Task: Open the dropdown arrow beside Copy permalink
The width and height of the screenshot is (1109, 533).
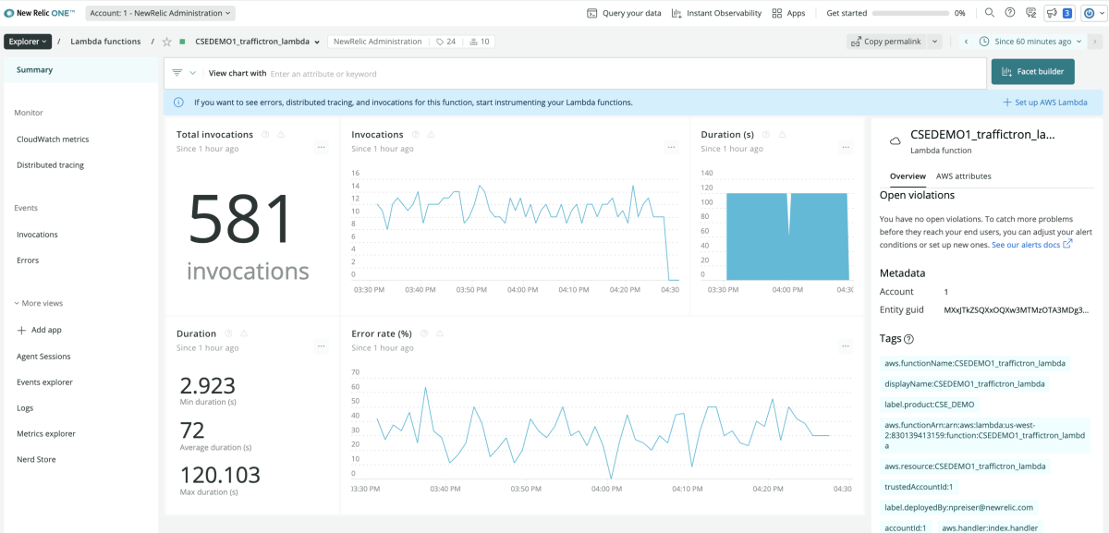Action: pos(934,42)
